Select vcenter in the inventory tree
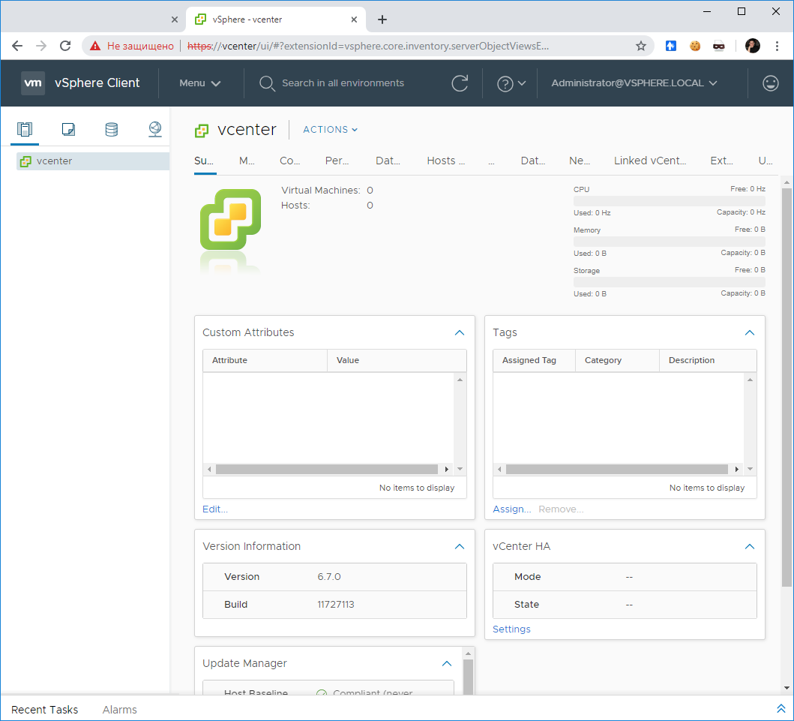This screenshot has width=794, height=721. click(93, 161)
